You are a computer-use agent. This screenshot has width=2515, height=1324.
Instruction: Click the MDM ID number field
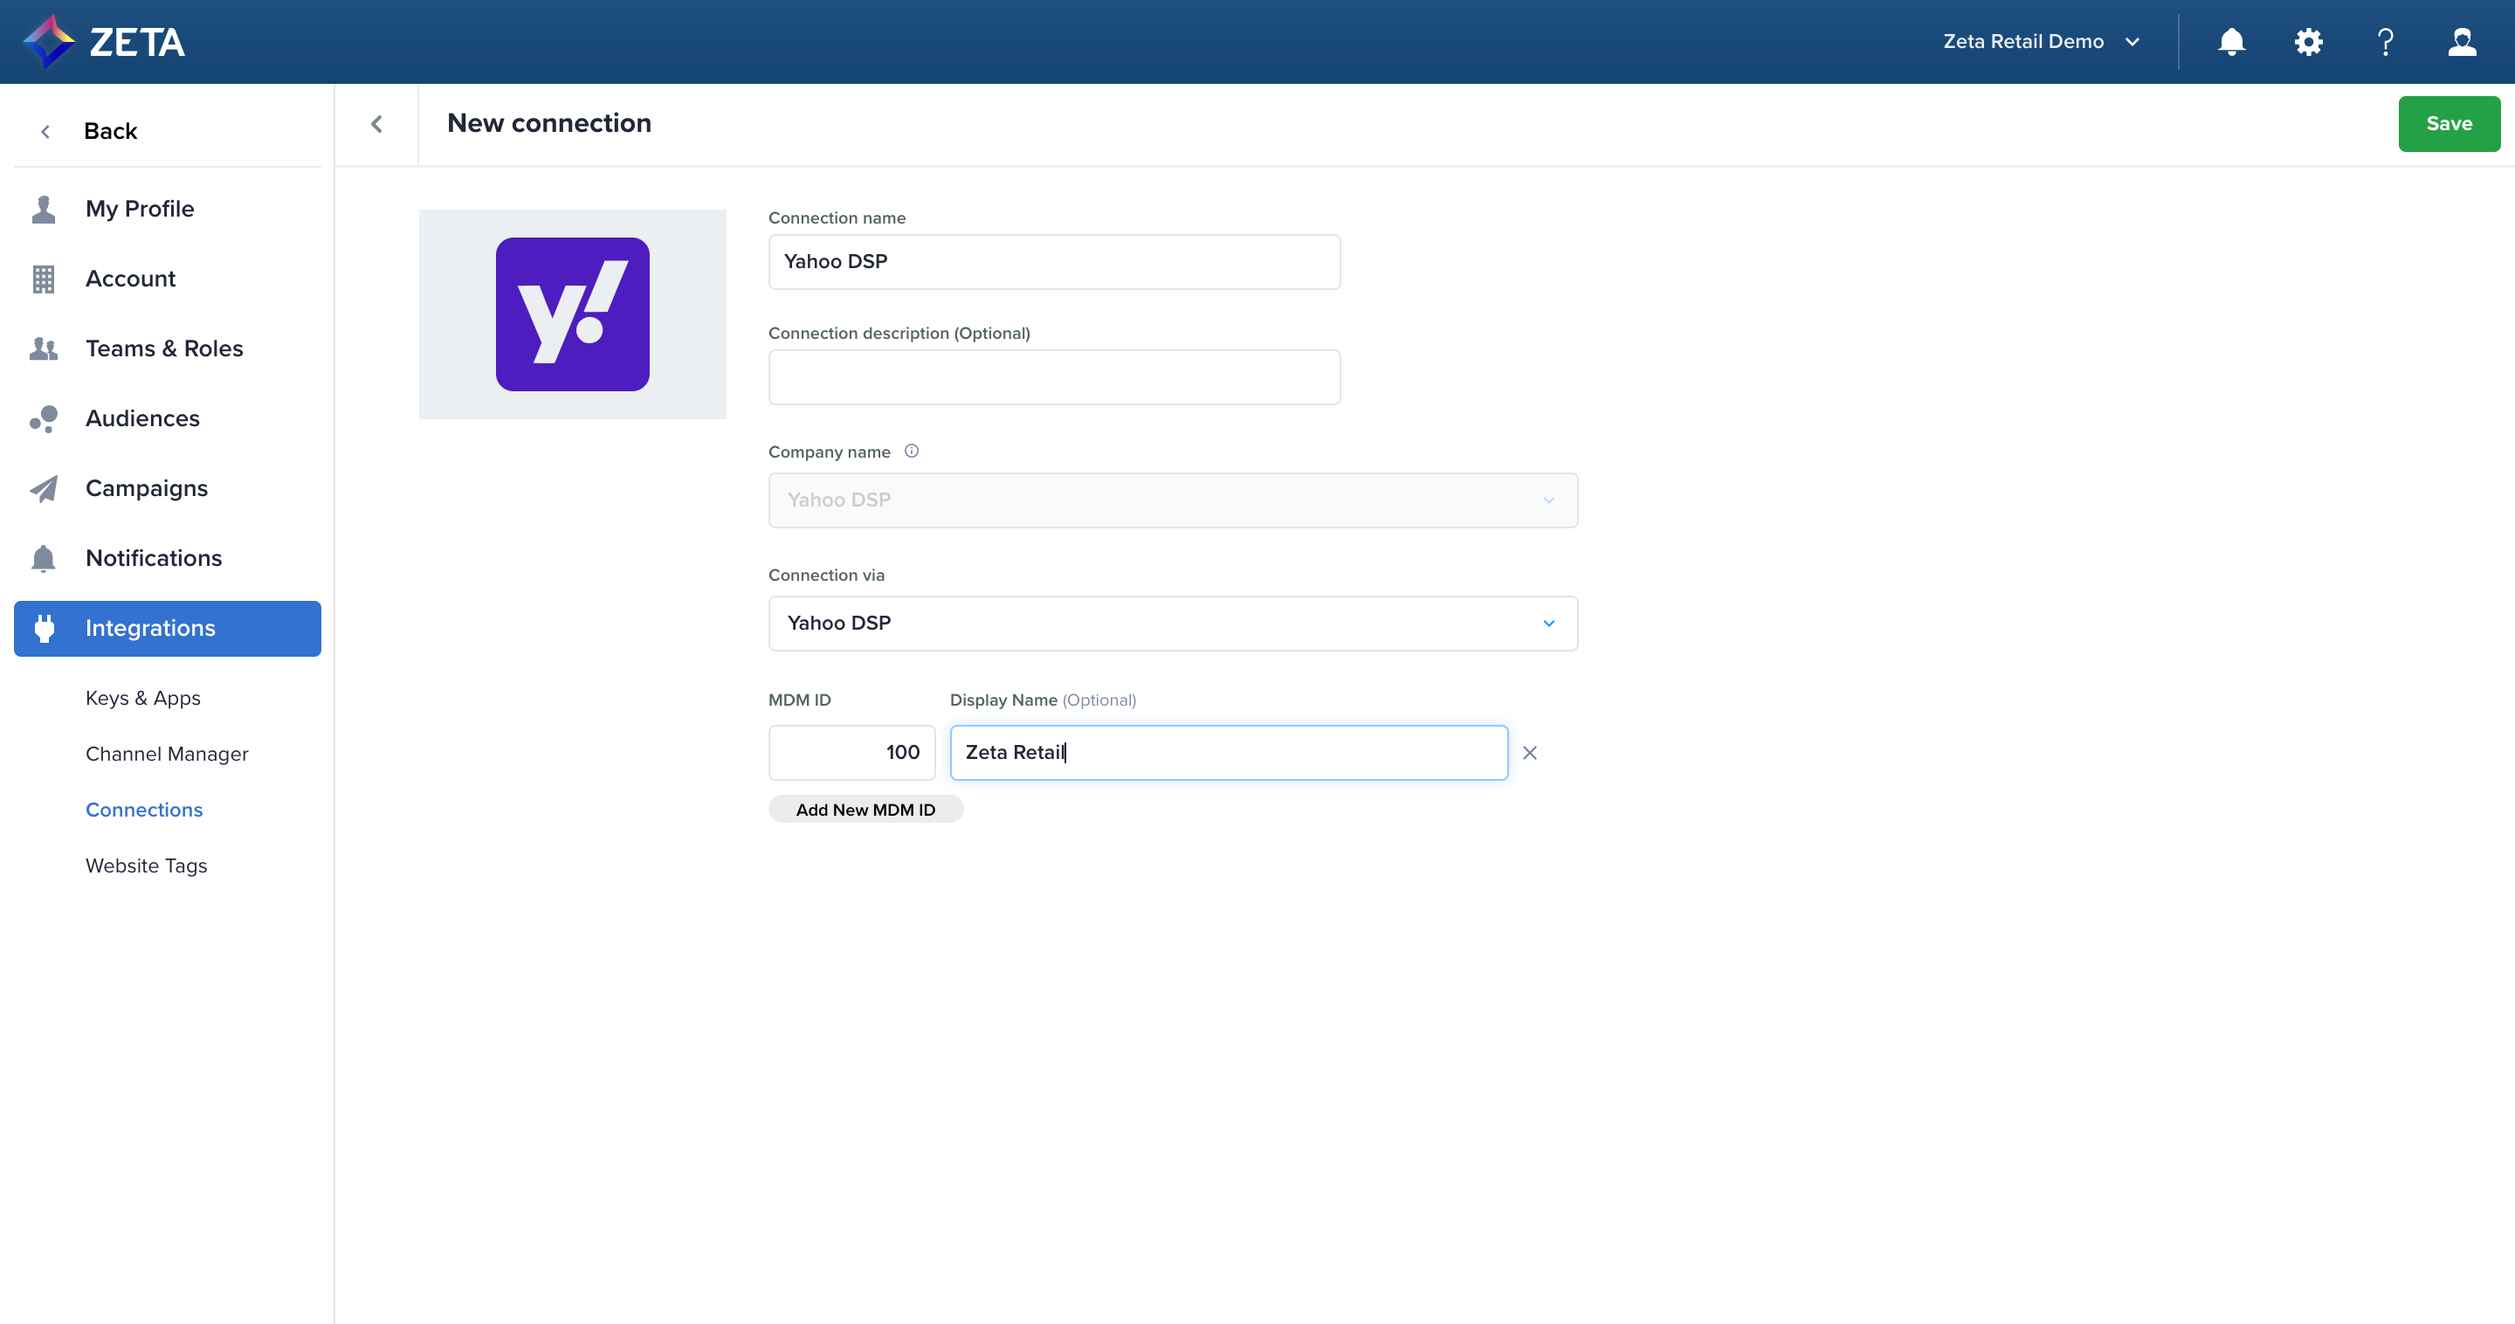851,753
